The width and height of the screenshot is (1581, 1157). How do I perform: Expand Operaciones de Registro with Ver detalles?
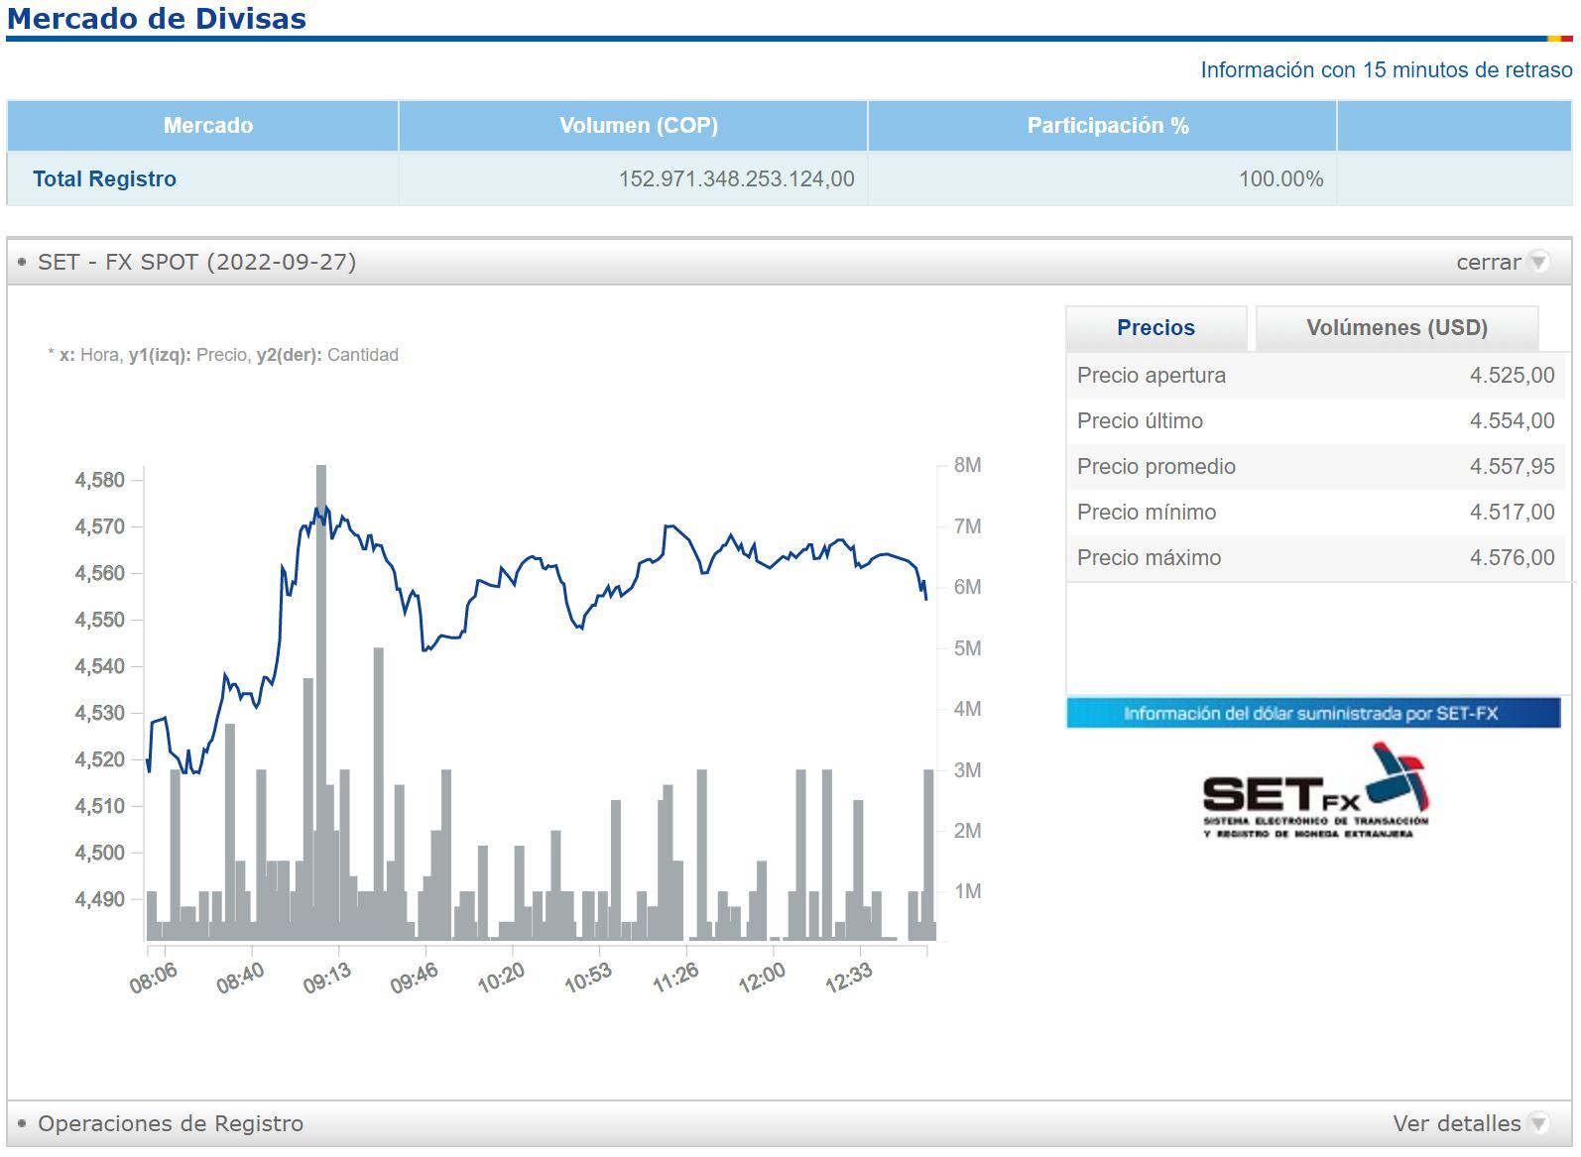coord(1456,1123)
